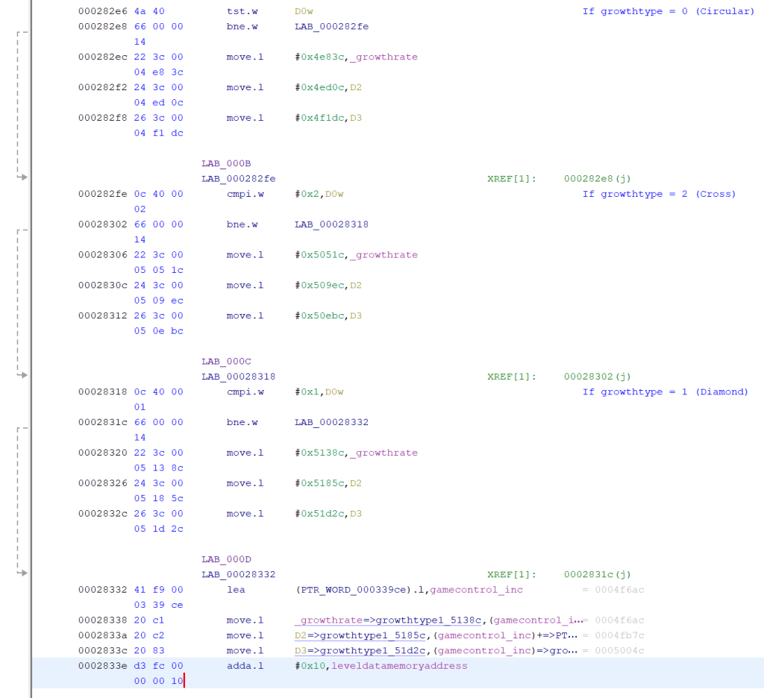Viewport: 764px width, 698px height.
Task: Open XREF 000282e8(j) reference
Action: pos(598,178)
